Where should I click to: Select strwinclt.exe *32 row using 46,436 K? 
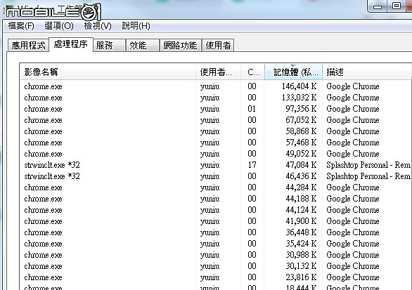tap(215, 176)
